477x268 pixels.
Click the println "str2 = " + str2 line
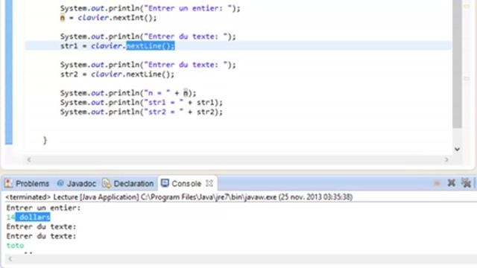tap(141, 112)
